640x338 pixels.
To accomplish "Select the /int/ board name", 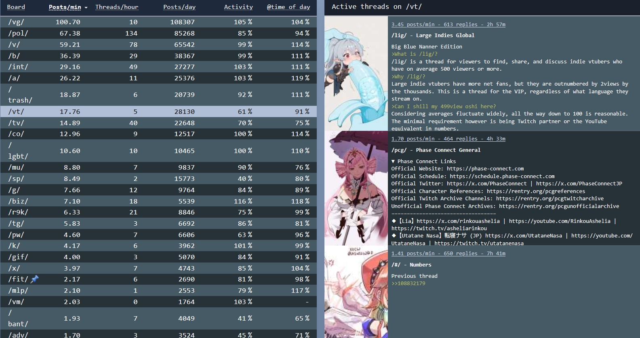I will point(18,67).
